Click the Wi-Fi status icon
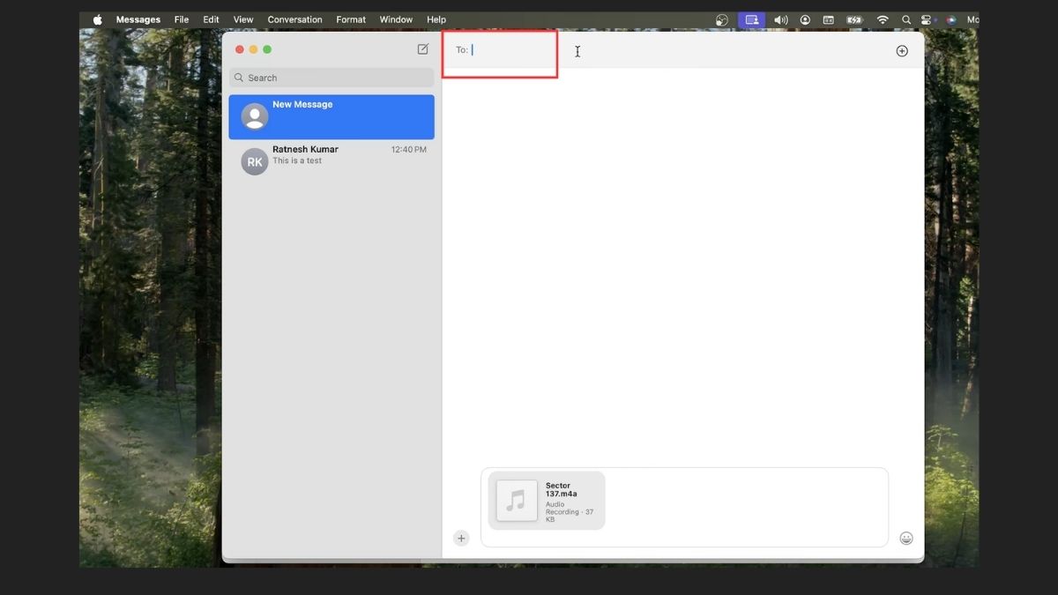 pos(883,19)
